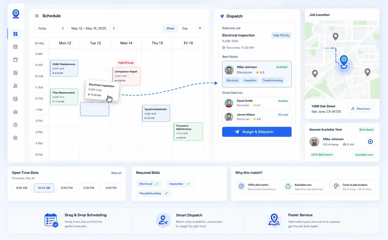Click the Wed 14 column header
388x240 pixels.
126,43
